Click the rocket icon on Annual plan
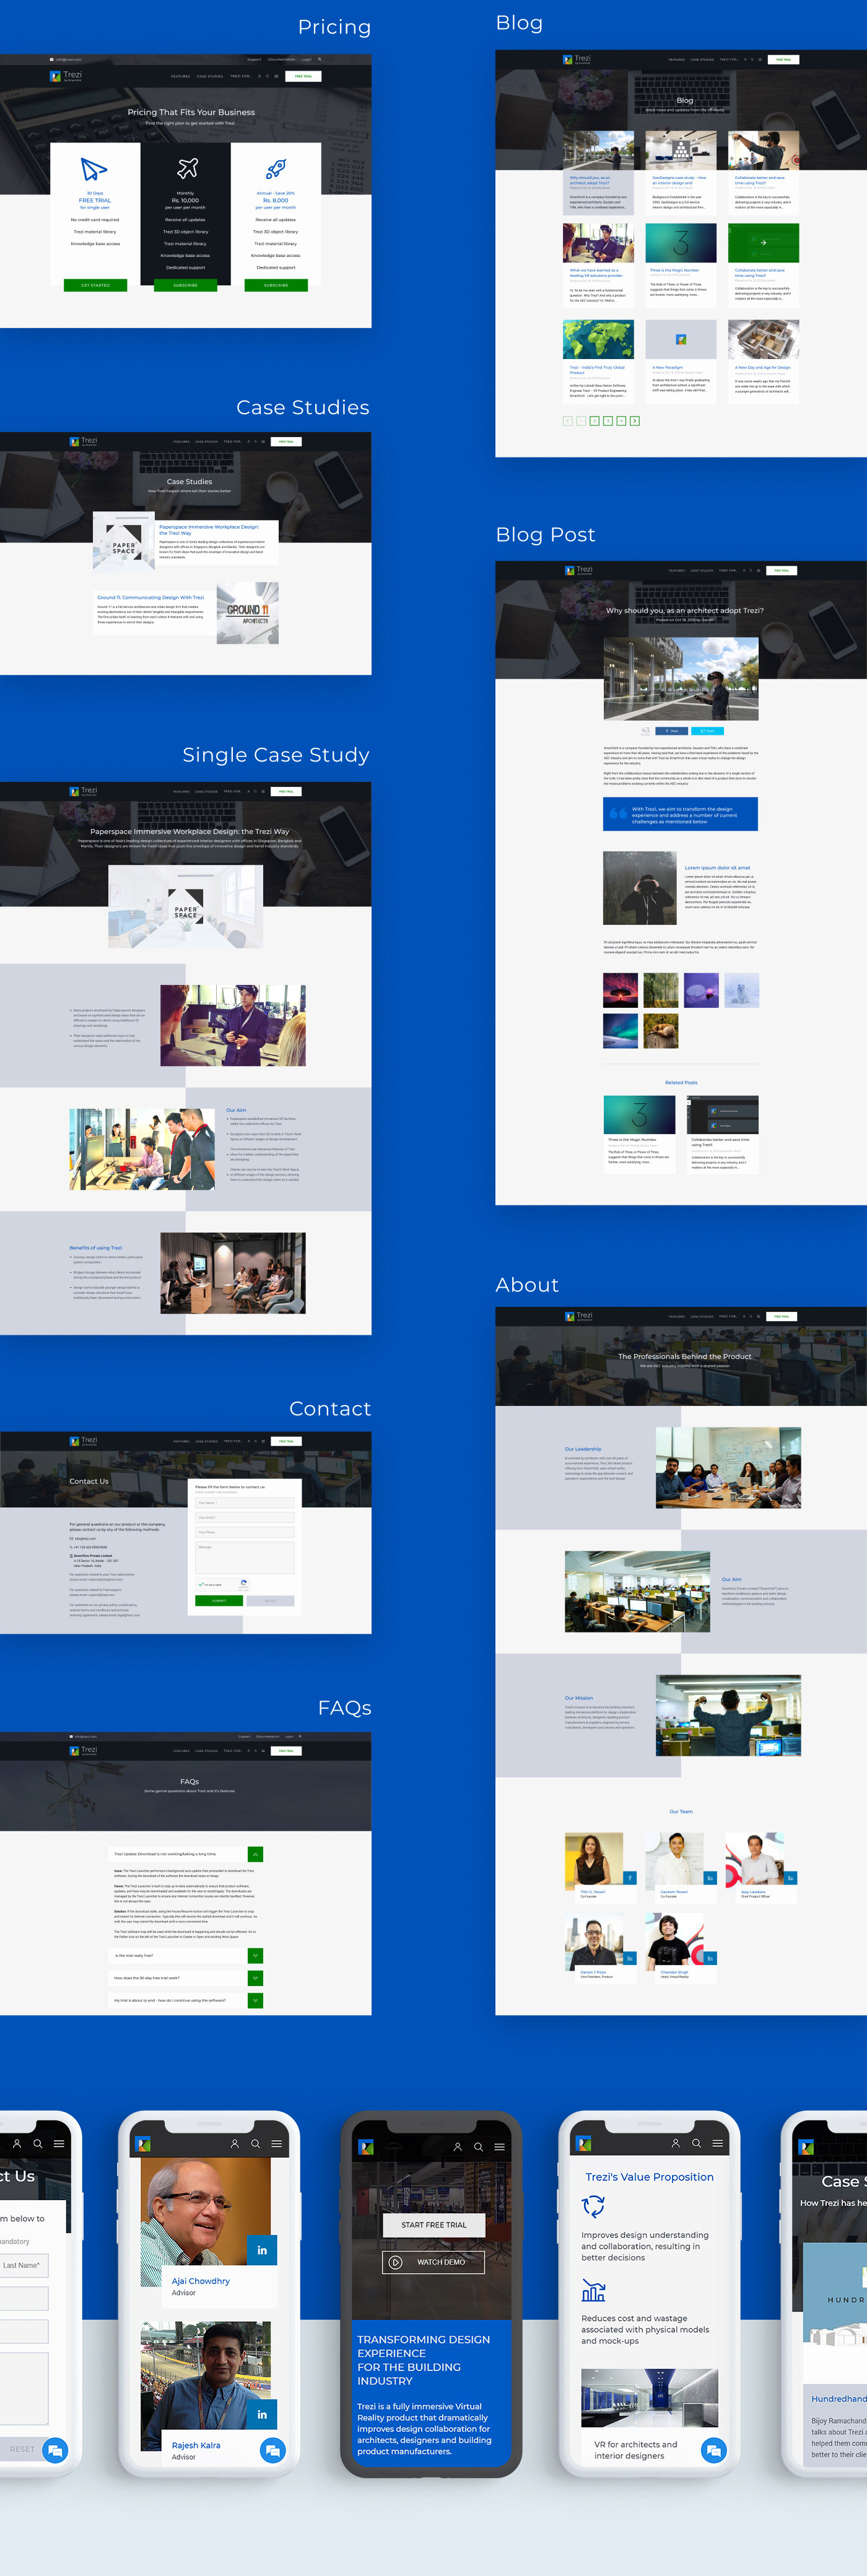 (276, 169)
